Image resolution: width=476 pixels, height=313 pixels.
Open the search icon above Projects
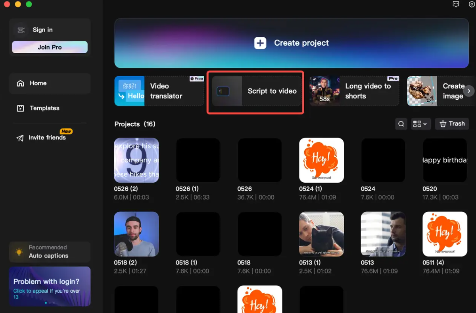click(401, 124)
